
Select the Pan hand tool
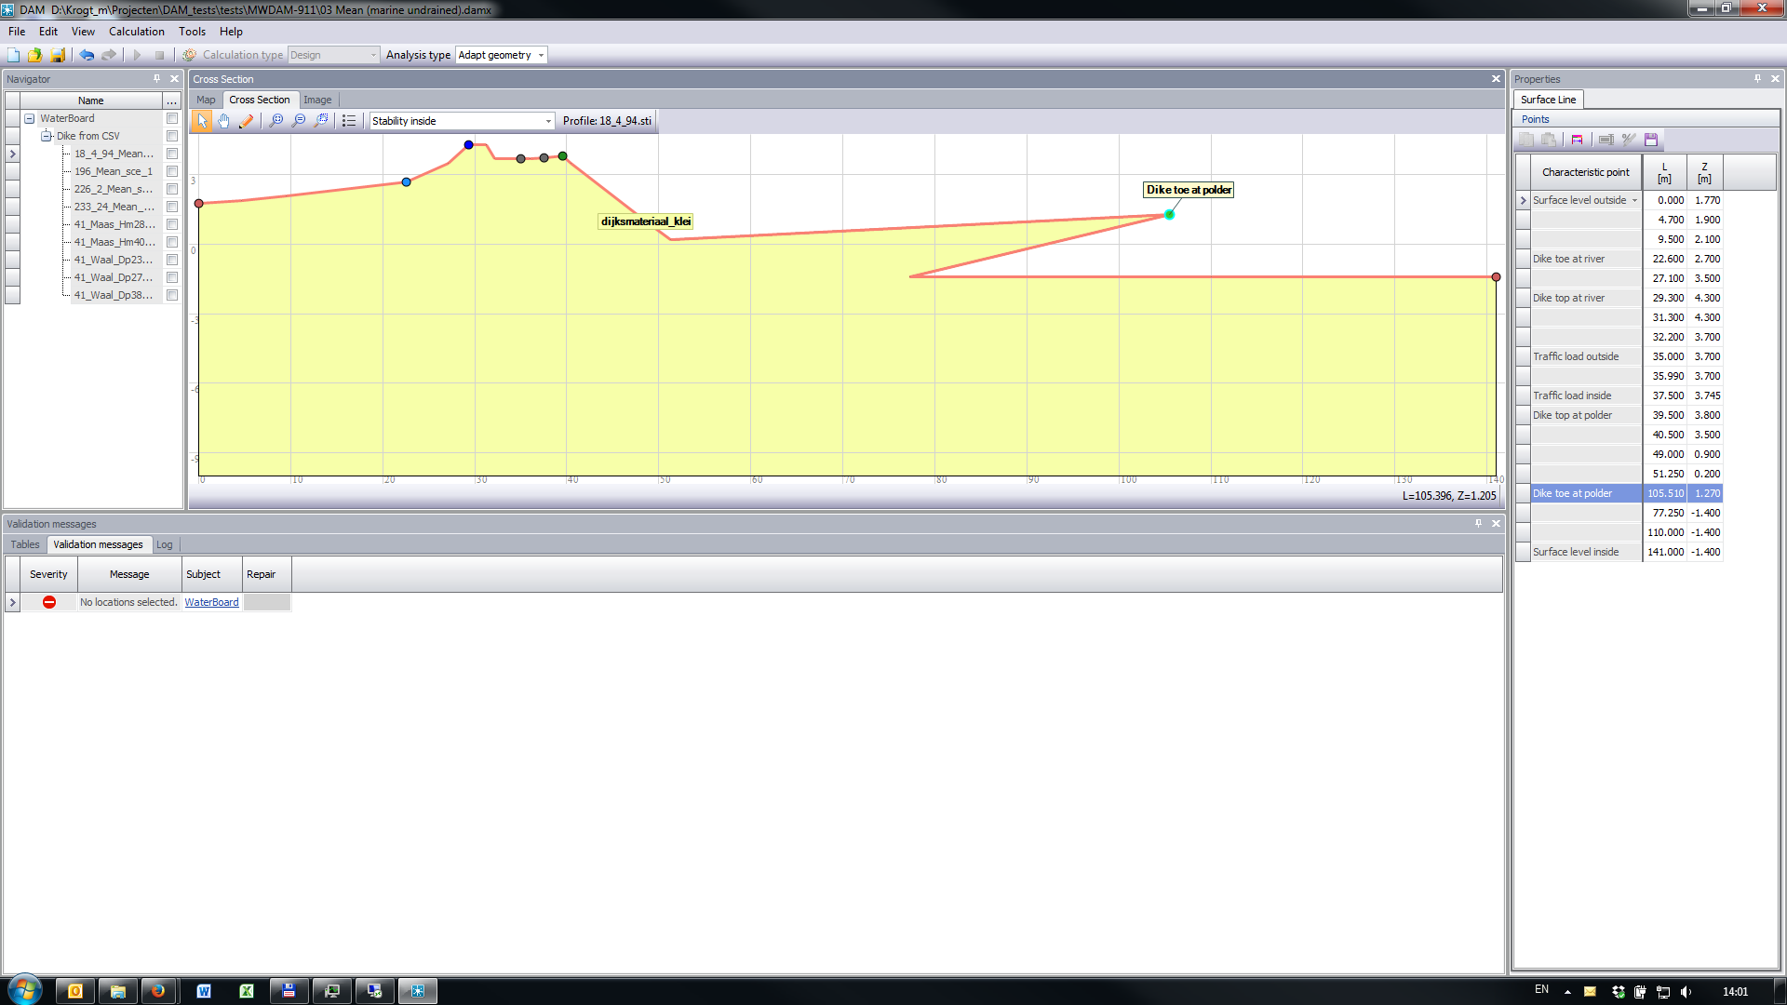point(224,121)
